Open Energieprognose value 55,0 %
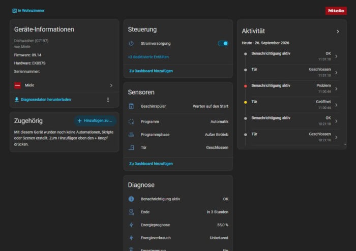The height and width of the screenshot is (251, 356). point(223,225)
